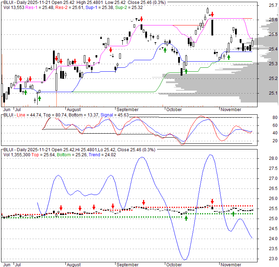Click the green up arrow at the mid-October low in the top chart

pyautogui.click(x=186, y=71)
